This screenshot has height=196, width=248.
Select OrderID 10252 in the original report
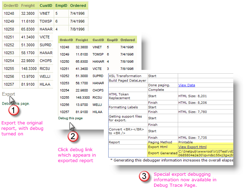(9, 45)
